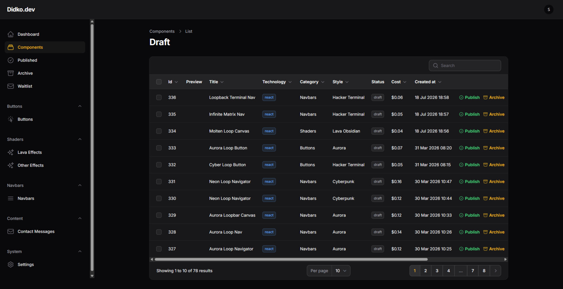Open the user avatar S menu
Image resolution: width=563 pixels, height=289 pixels.
coord(549,10)
